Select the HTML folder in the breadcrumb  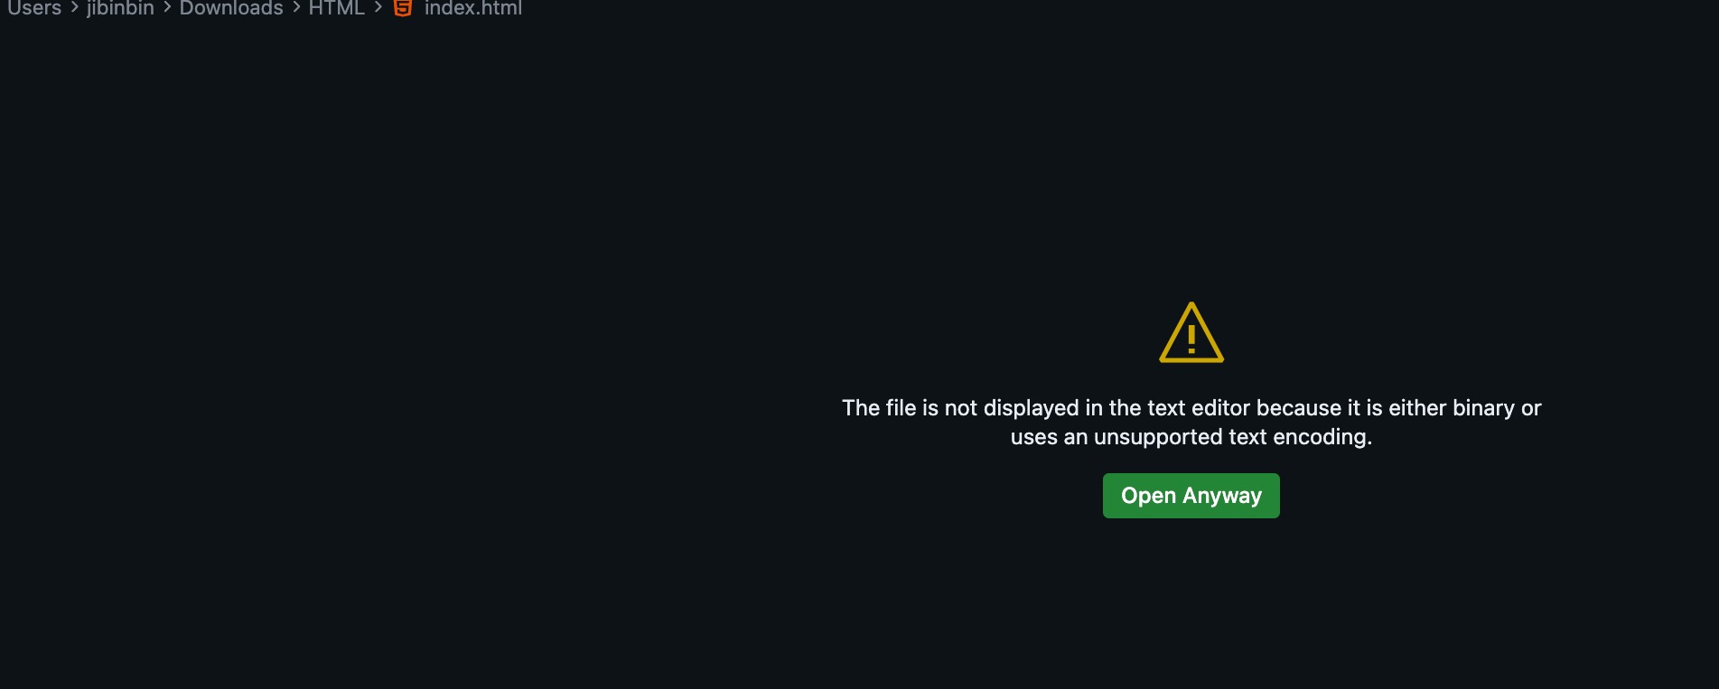[x=336, y=8]
